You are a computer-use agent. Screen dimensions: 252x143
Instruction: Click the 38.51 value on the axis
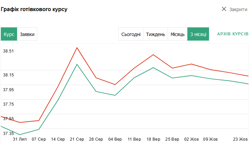(8, 51)
